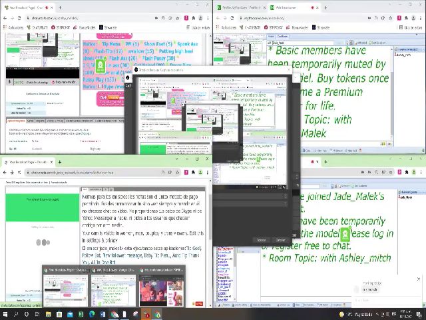The width and height of the screenshot is (426, 320).
Task: Open Chrome menu in top-right window
Action: [421, 18]
